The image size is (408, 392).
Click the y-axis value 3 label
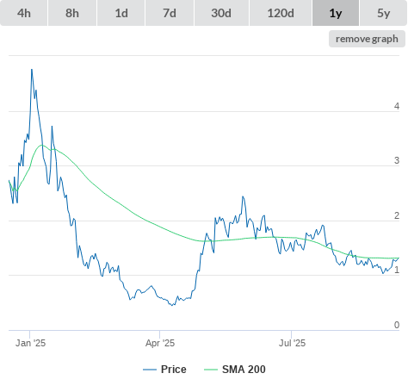click(397, 160)
